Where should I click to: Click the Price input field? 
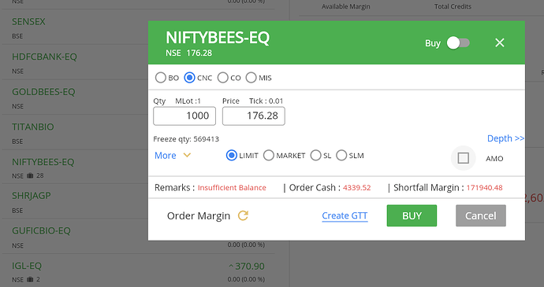[x=254, y=116]
